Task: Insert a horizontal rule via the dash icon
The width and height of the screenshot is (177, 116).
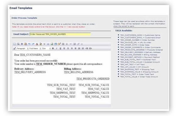Action: 70,44
